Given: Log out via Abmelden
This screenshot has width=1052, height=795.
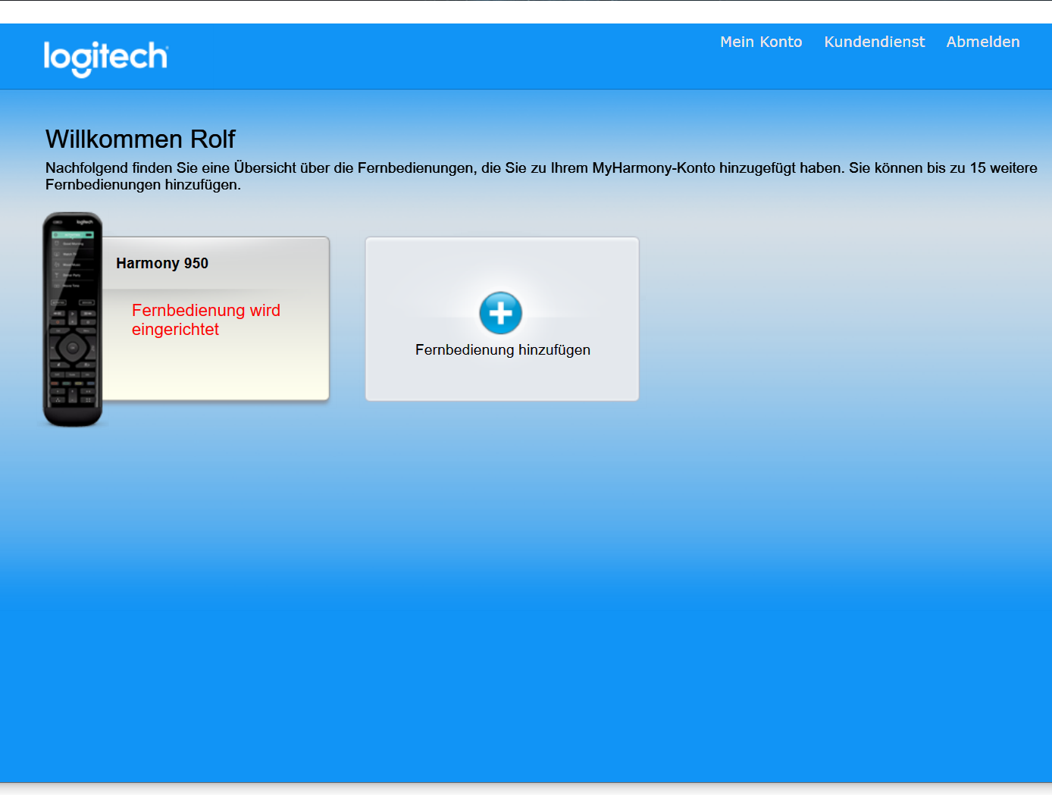Looking at the screenshot, I should 982,42.
